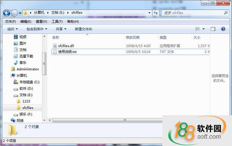Click the 新建文件夹 button
The height and width of the screenshot is (146, 232).
pyautogui.click(x=84, y=29)
